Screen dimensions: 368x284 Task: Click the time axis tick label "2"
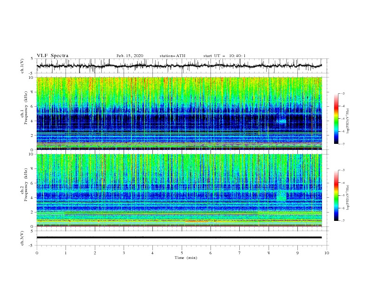click(95, 253)
